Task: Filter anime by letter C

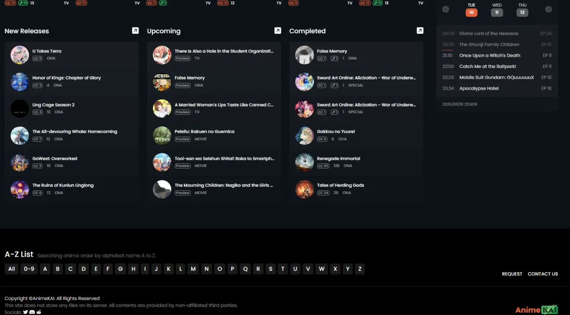Action: (70, 269)
